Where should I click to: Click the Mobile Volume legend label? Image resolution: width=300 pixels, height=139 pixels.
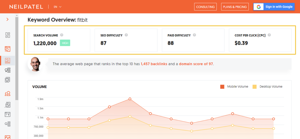coord(238,87)
